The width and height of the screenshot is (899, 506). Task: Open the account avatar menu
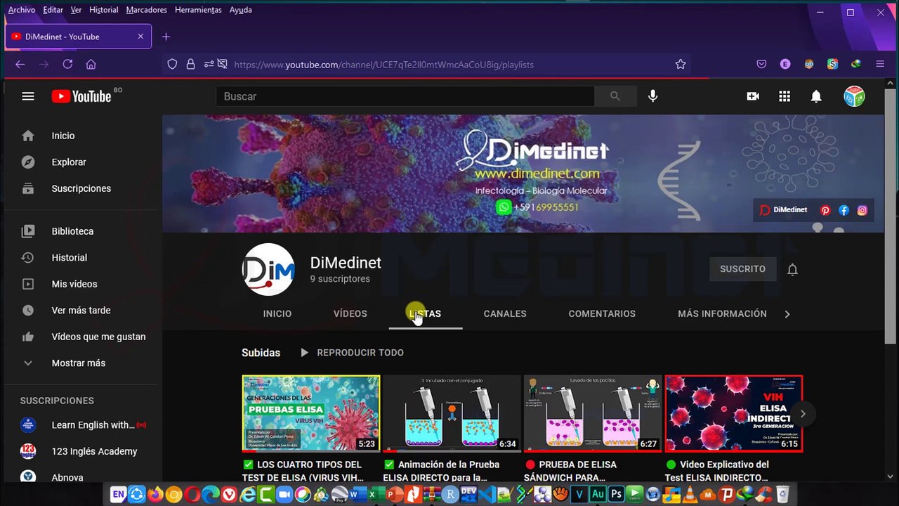click(854, 96)
